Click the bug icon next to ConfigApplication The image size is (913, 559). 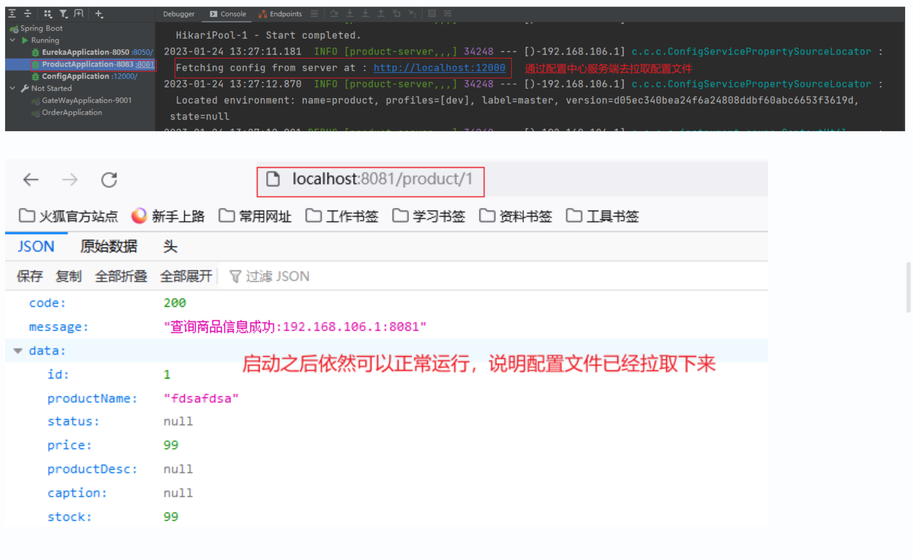[35, 76]
